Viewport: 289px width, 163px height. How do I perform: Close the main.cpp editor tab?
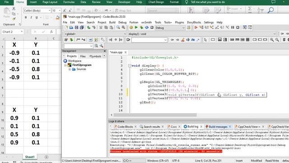[126, 53]
